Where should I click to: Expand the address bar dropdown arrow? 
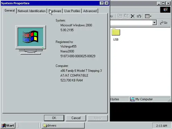coord(154,23)
